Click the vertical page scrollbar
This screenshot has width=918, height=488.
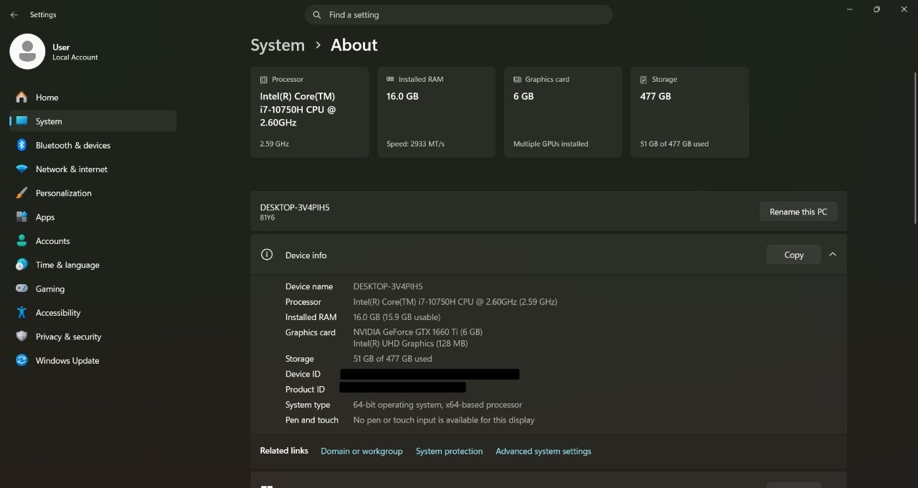pyautogui.click(x=914, y=147)
